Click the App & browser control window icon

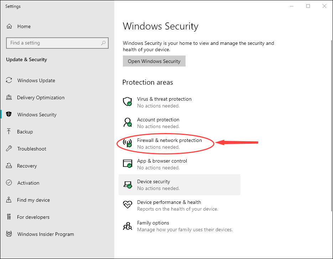pyautogui.click(x=128, y=164)
